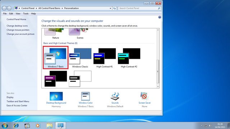Screen dimensions: 230x129
Task: Select the Windows Classic theme
Action: [x=80, y=58]
